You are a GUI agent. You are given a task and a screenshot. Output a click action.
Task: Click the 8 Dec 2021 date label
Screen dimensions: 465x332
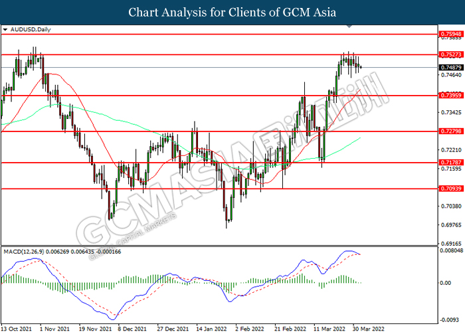(132, 329)
